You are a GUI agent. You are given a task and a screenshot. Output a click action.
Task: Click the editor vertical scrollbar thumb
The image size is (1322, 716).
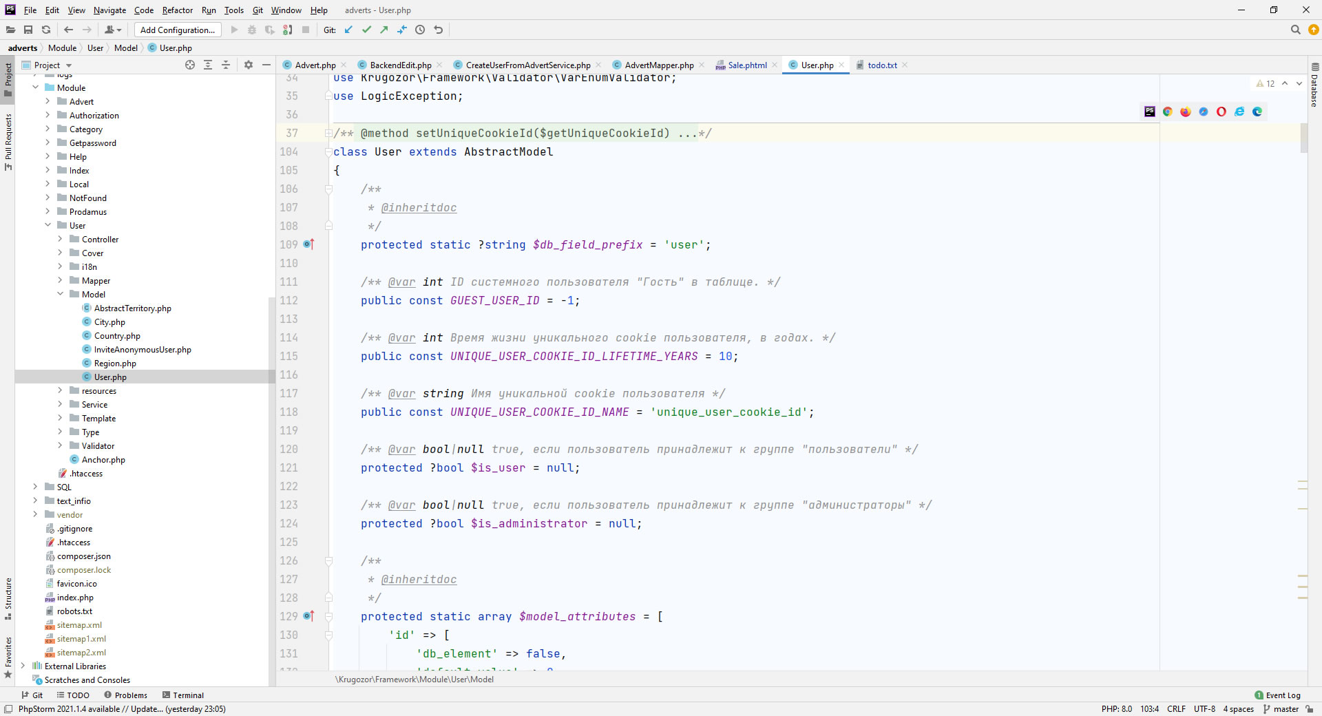click(x=1304, y=138)
